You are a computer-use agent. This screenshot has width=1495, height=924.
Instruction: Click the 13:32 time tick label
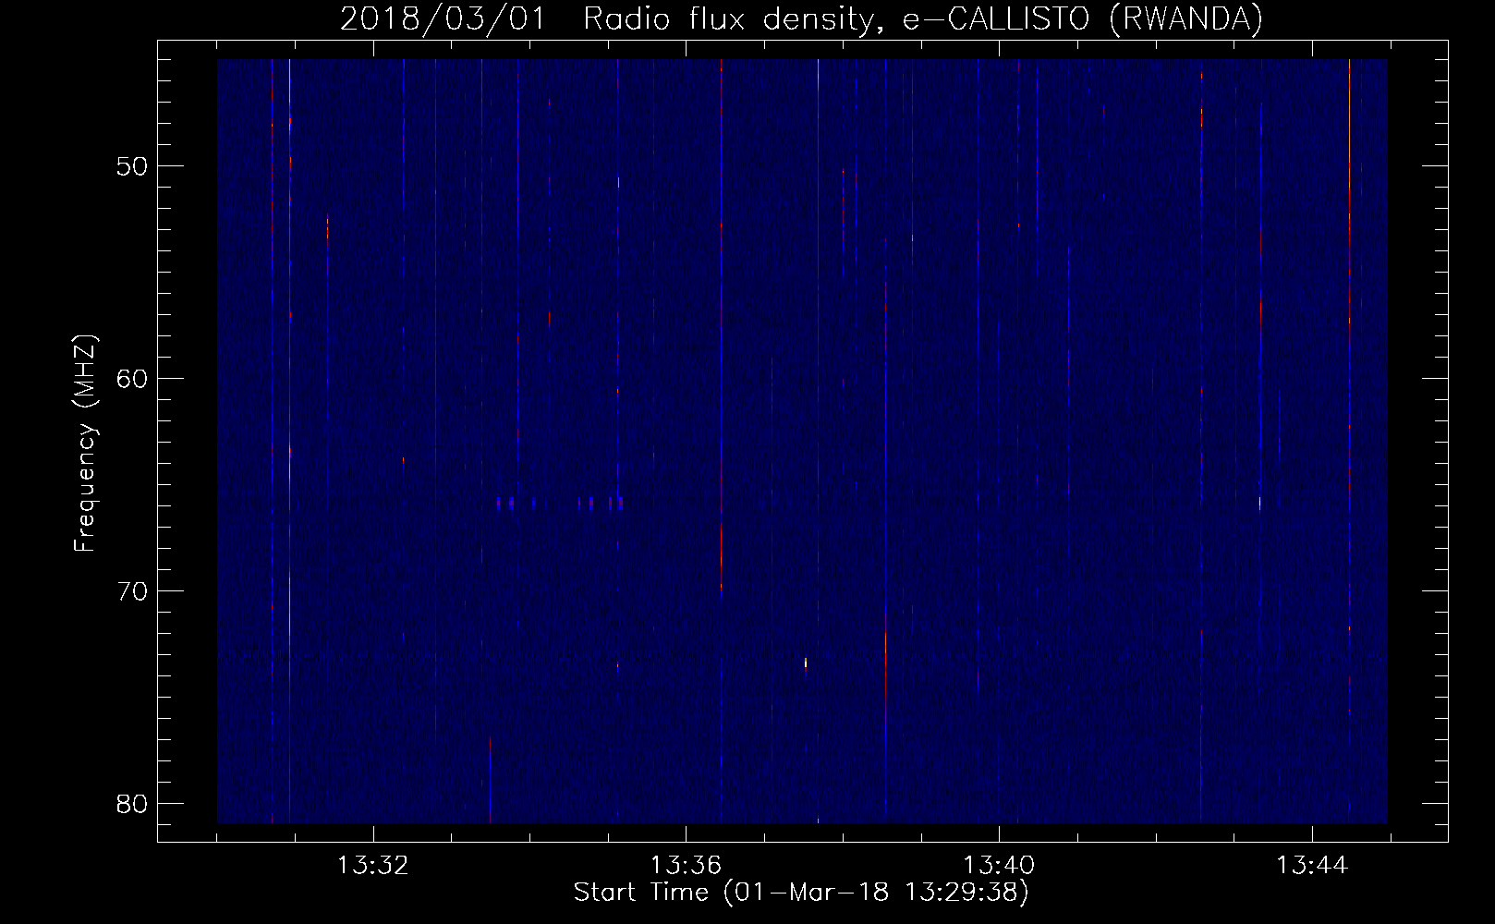pos(373,866)
